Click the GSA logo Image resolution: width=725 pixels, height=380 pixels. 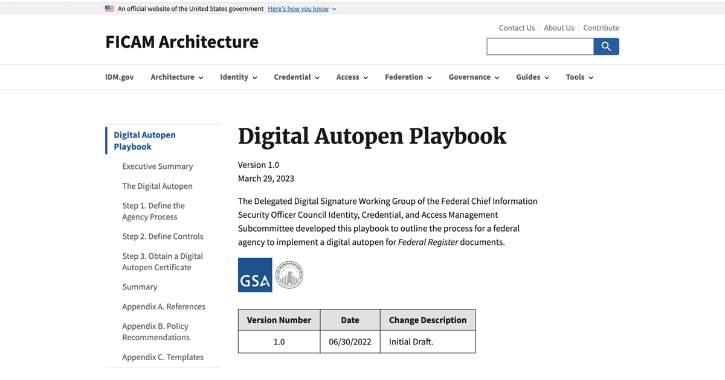(x=254, y=274)
